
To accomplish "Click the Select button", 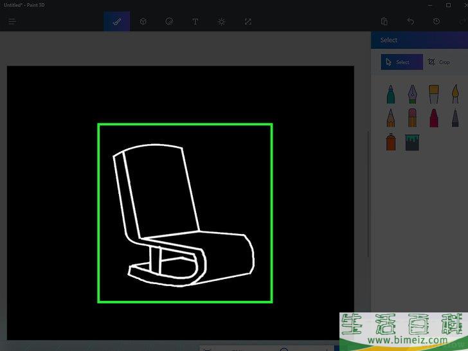I will pyautogui.click(x=402, y=62).
